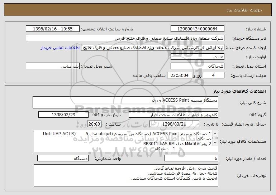Screen dimensions: 276x195
Task: Click the note line هزینه حمل به عهده فروشنده
Action: [183, 174]
